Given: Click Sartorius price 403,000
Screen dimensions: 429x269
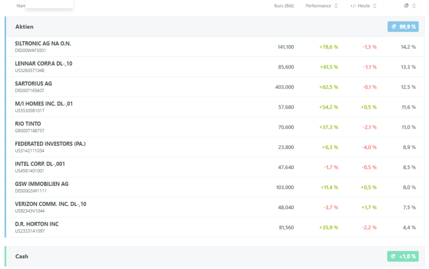Looking at the screenshot, I should tap(284, 87).
